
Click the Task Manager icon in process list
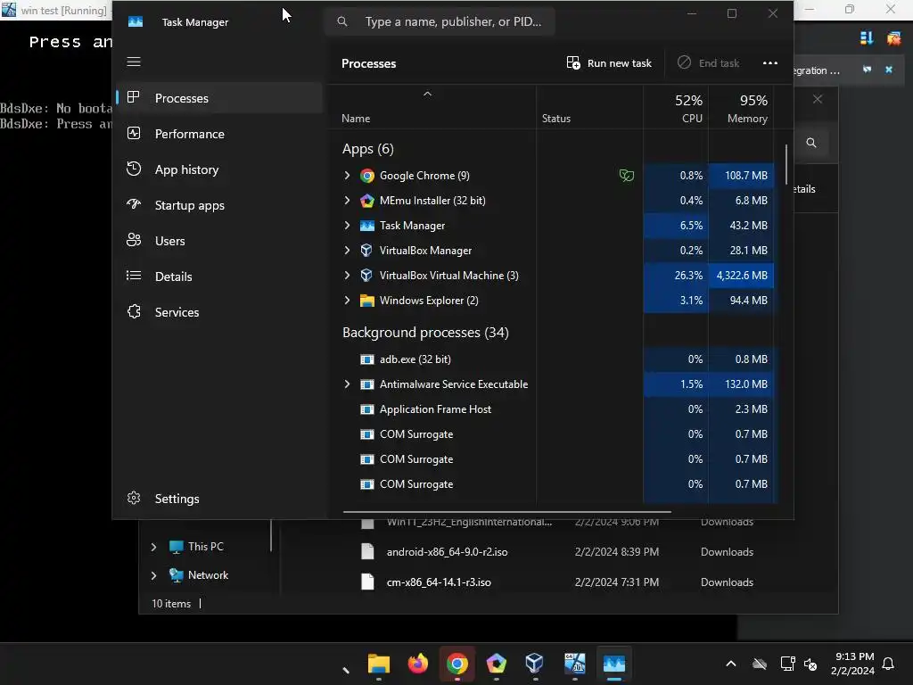pos(366,226)
